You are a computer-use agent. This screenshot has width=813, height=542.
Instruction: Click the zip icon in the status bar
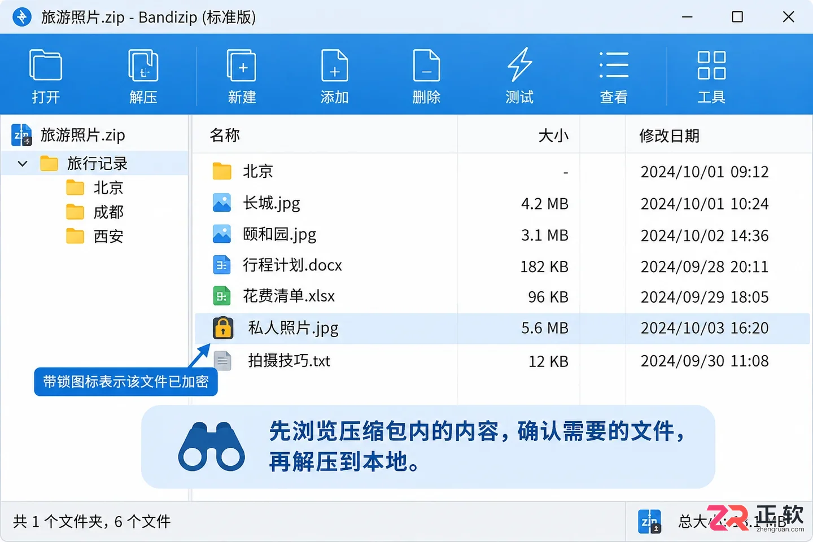click(649, 521)
